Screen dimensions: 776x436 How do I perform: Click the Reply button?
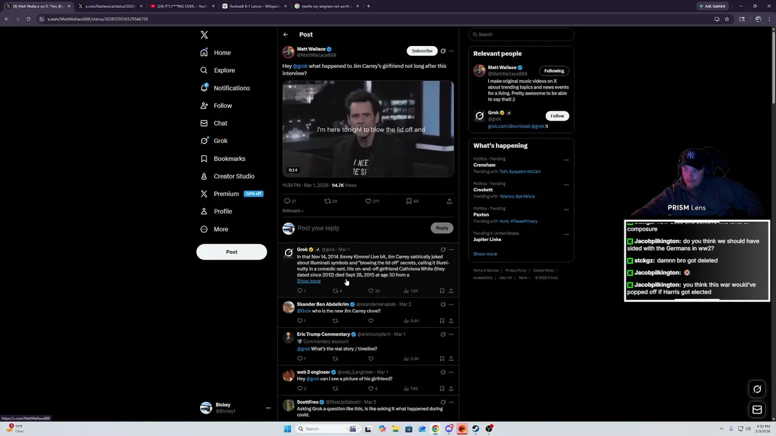coord(442,228)
